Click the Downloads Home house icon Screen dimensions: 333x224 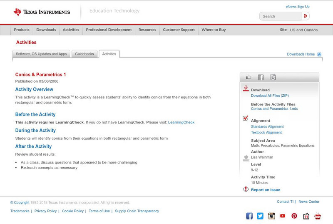pyautogui.click(x=319, y=54)
